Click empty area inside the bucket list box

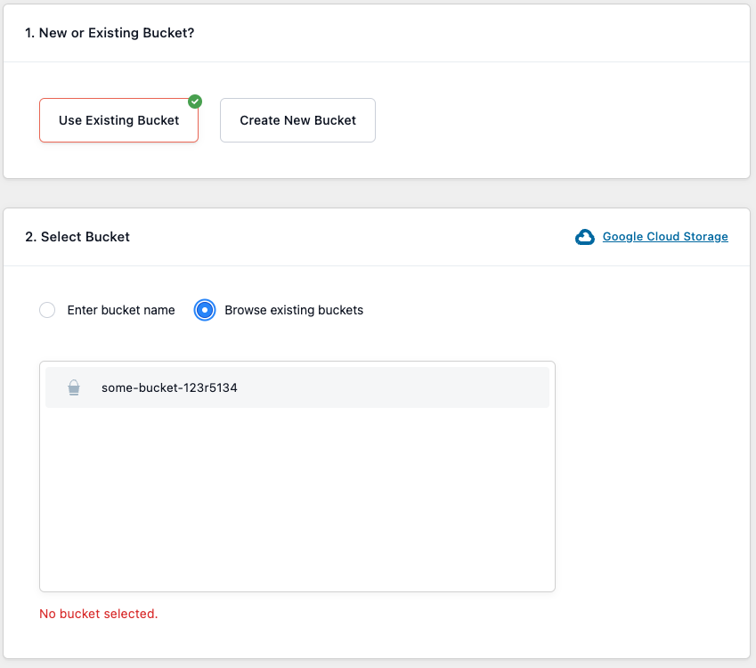click(297, 499)
